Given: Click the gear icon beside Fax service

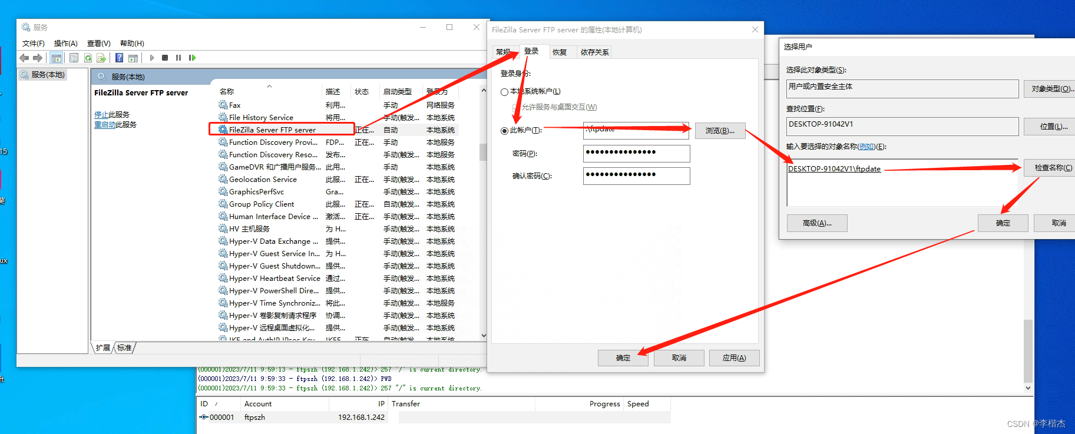Looking at the screenshot, I should tap(223, 105).
